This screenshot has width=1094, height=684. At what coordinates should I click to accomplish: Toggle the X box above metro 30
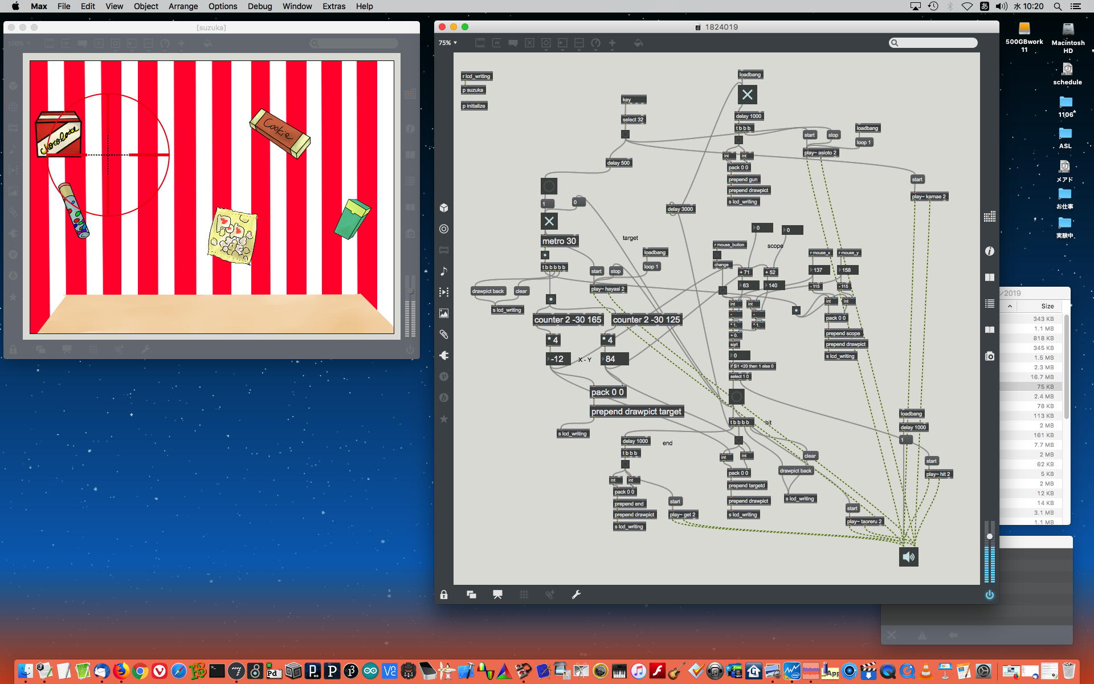(x=549, y=221)
